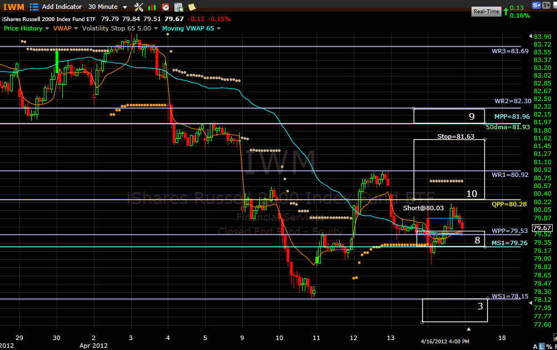Click the WPP=79.53 label
The width and height of the screenshot is (557, 350).
(510, 231)
